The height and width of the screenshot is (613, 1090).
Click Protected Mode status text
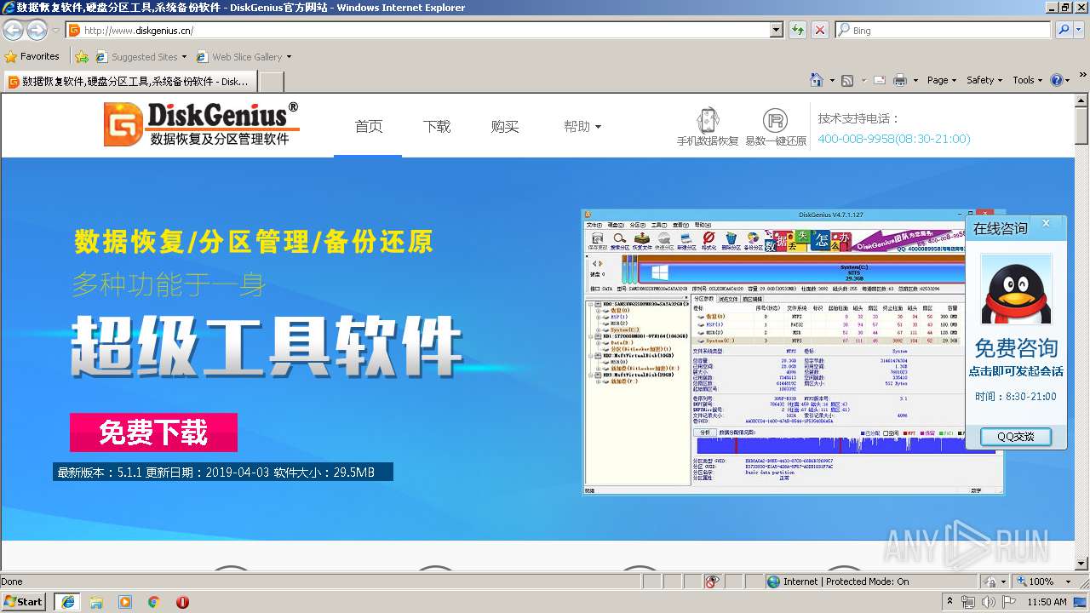point(867,581)
